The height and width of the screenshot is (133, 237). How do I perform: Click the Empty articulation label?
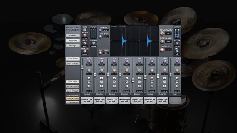click(175, 94)
